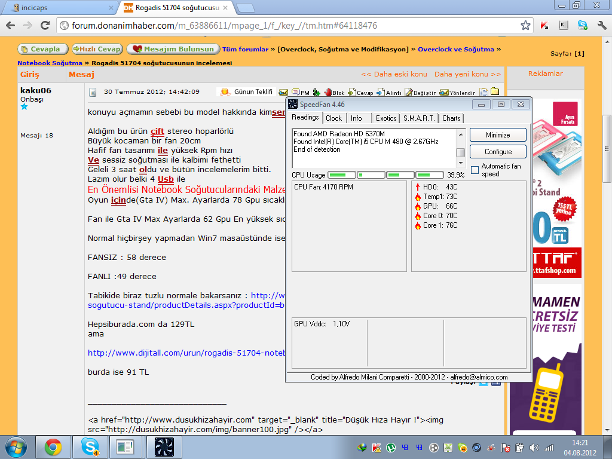Click the document icon before the yellow folder
This screenshot has height=459, width=612.
click(484, 92)
